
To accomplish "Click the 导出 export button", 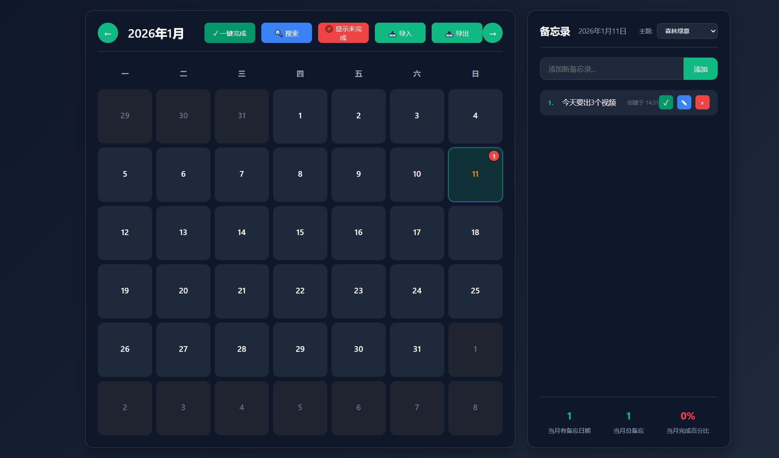I will coord(457,33).
